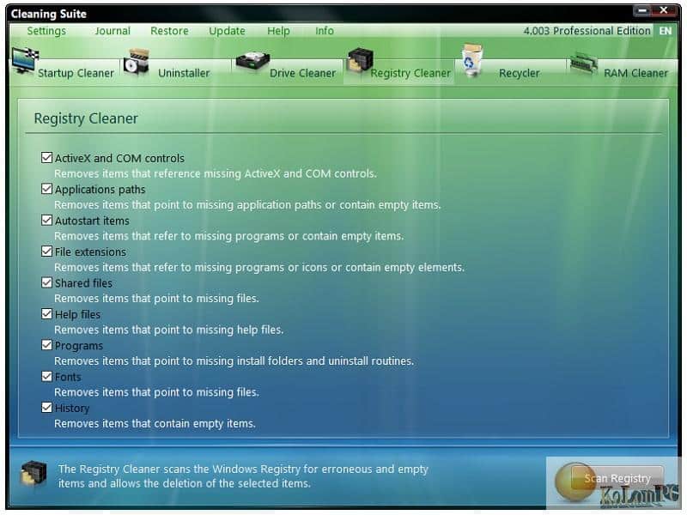The width and height of the screenshot is (687, 515).
Task: Toggle File extensions checkbox
Action: 47,251
